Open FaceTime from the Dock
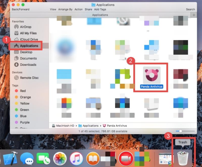The width and height of the screenshot is (202, 167). pyautogui.click(x=43, y=158)
